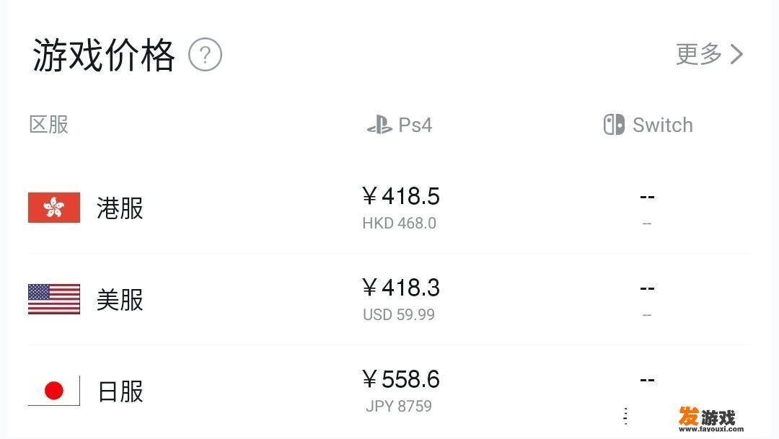This screenshot has height=439, width=779.
Task: Select the Japan flag icon
Action: 53,390
